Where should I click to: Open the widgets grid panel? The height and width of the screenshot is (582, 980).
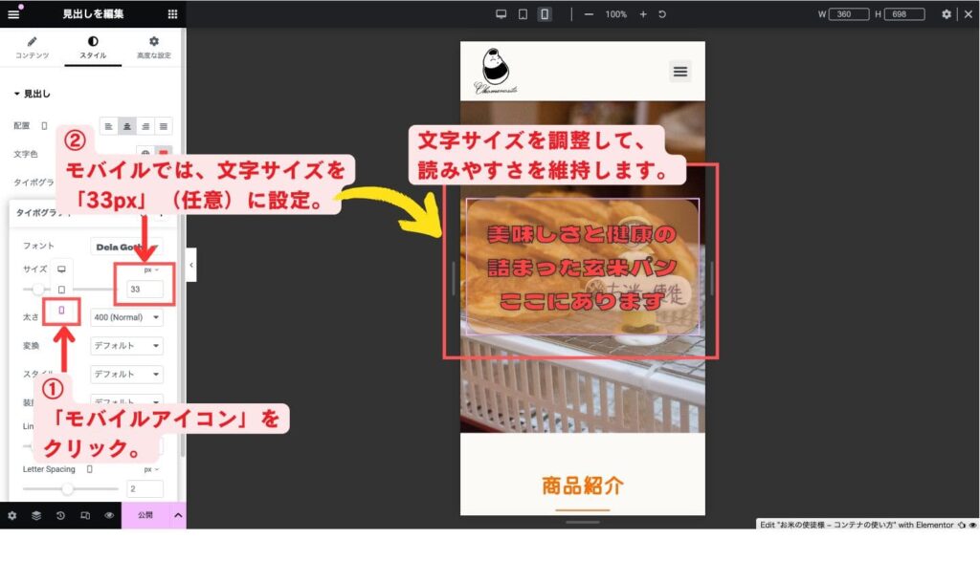point(172,13)
